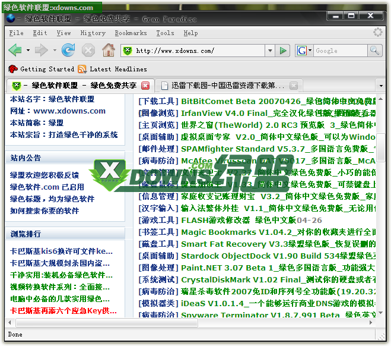
Task: Open the Paint.NET 3.07 Beta 1 link
Action: [x=278, y=268]
